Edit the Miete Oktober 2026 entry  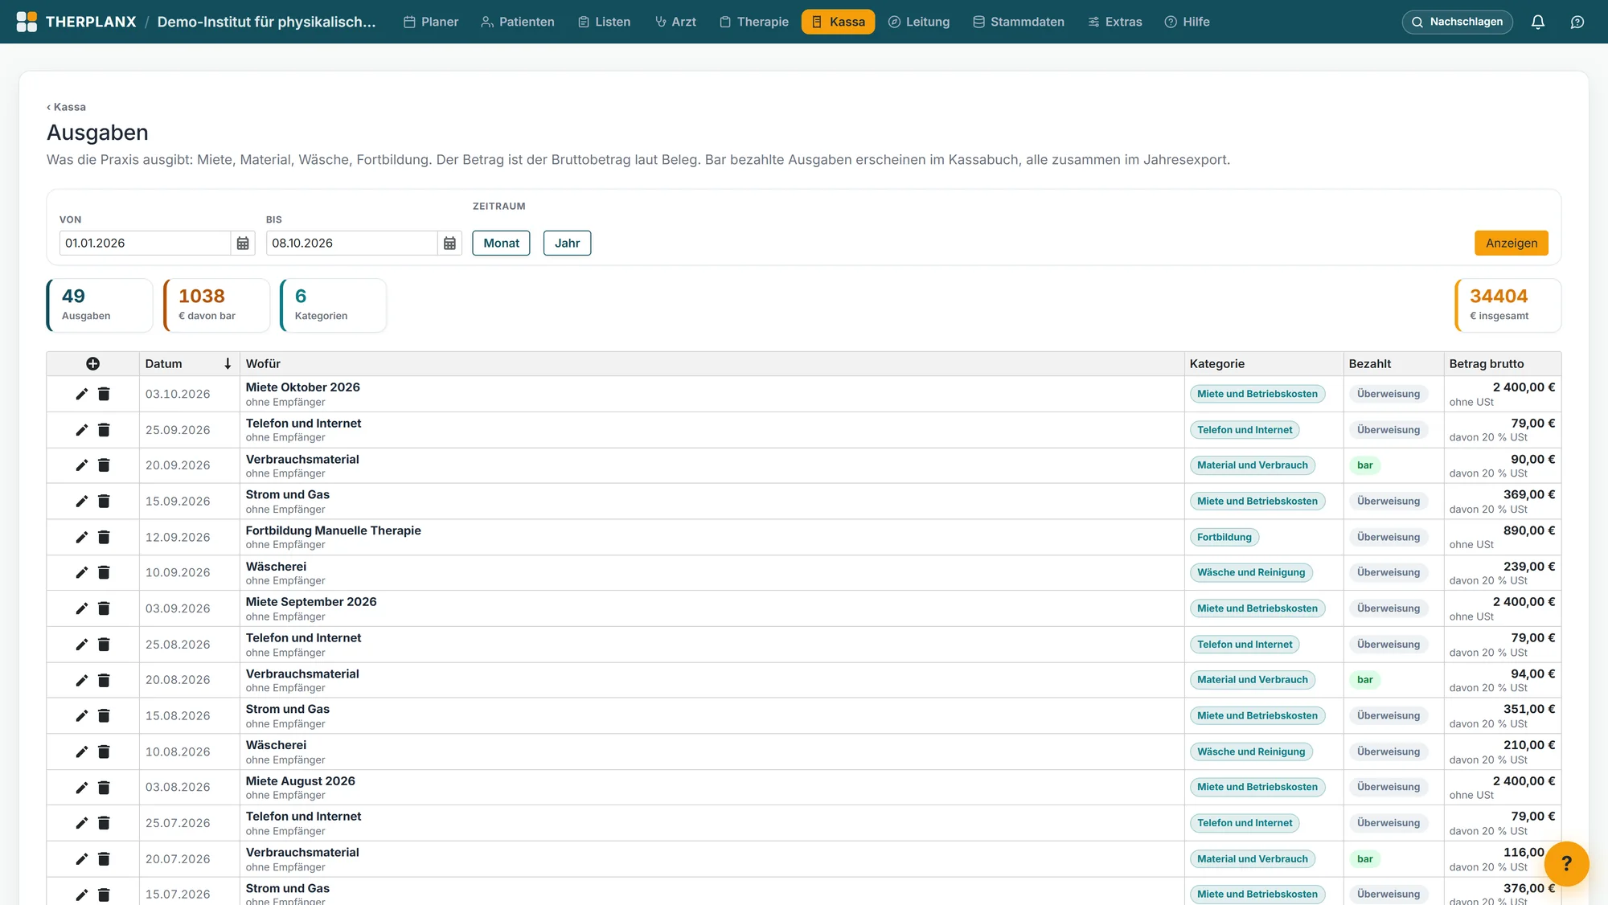(81, 394)
